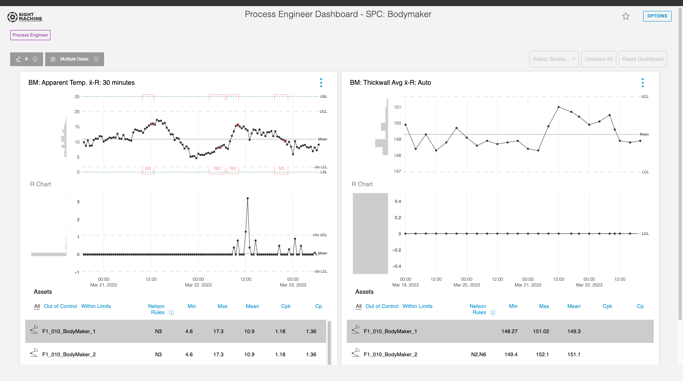Screen dimensions: 683x381
Task: Click machine icon of F1_010_BodyMaker_1, right table
Action: click(356, 329)
